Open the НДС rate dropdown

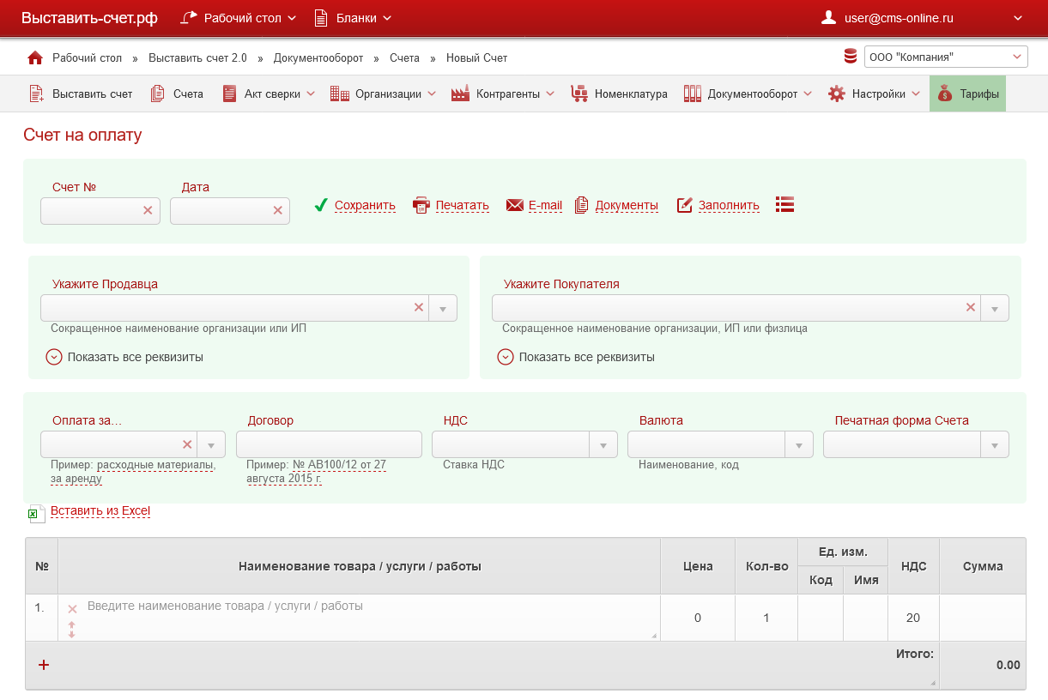pyautogui.click(x=603, y=444)
